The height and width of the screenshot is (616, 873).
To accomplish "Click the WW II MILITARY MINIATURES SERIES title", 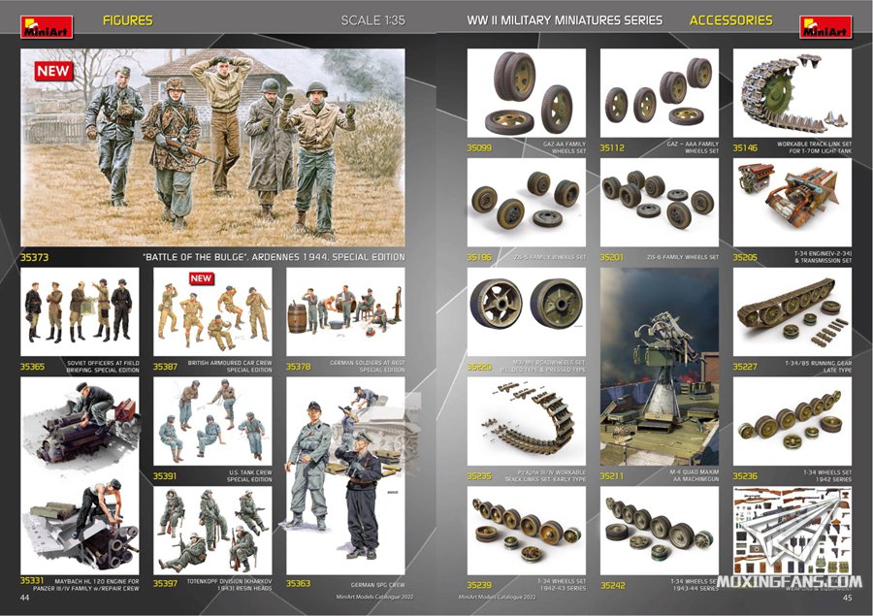I will pyautogui.click(x=565, y=20).
